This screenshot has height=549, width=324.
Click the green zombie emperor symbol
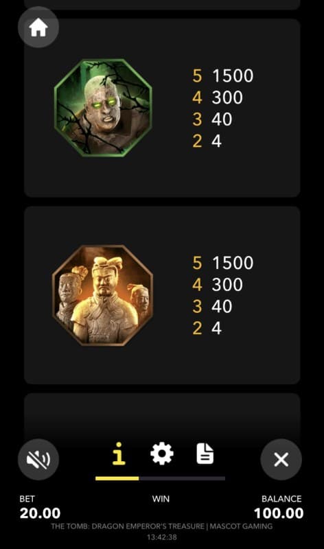click(103, 108)
